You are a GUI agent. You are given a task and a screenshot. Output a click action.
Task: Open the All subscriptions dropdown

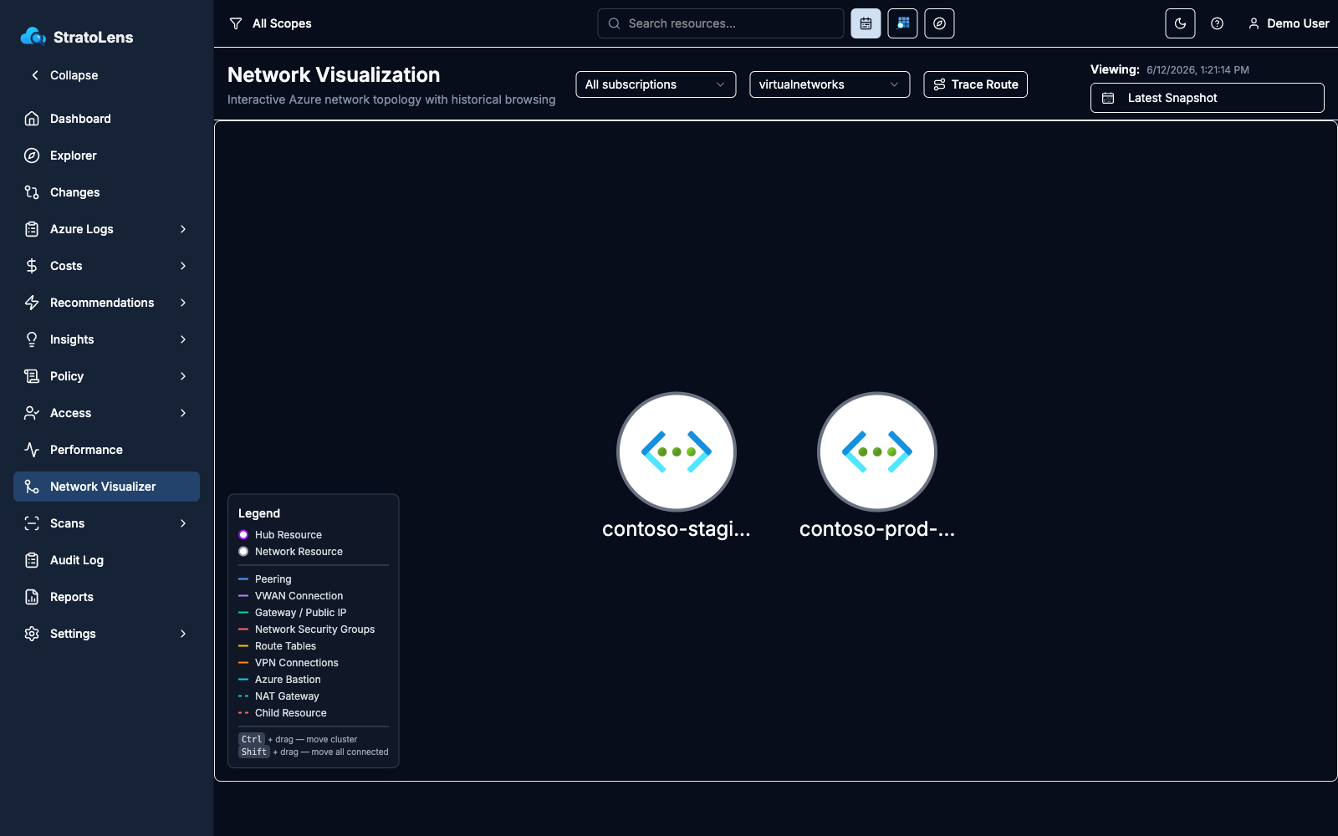656,84
